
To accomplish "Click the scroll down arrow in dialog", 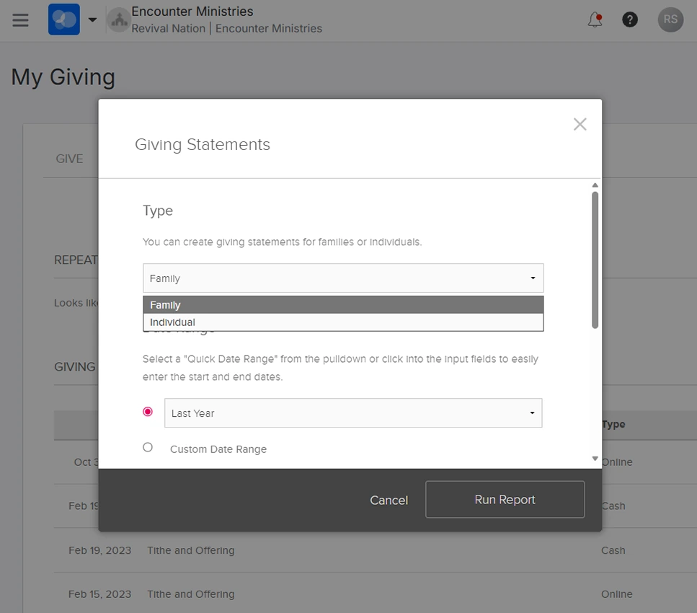I will (595, 459).
